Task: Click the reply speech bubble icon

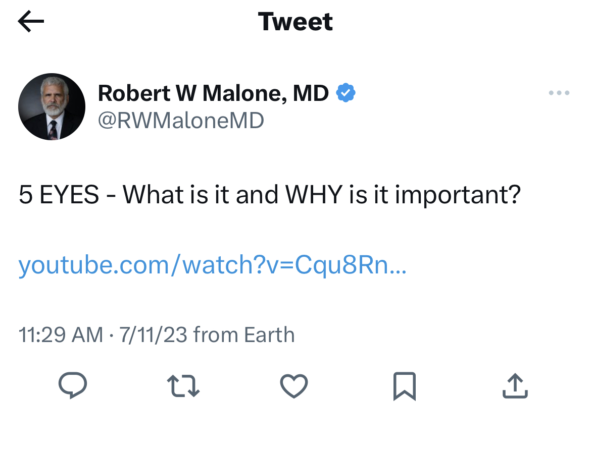Action: click(x=73, y=385)
